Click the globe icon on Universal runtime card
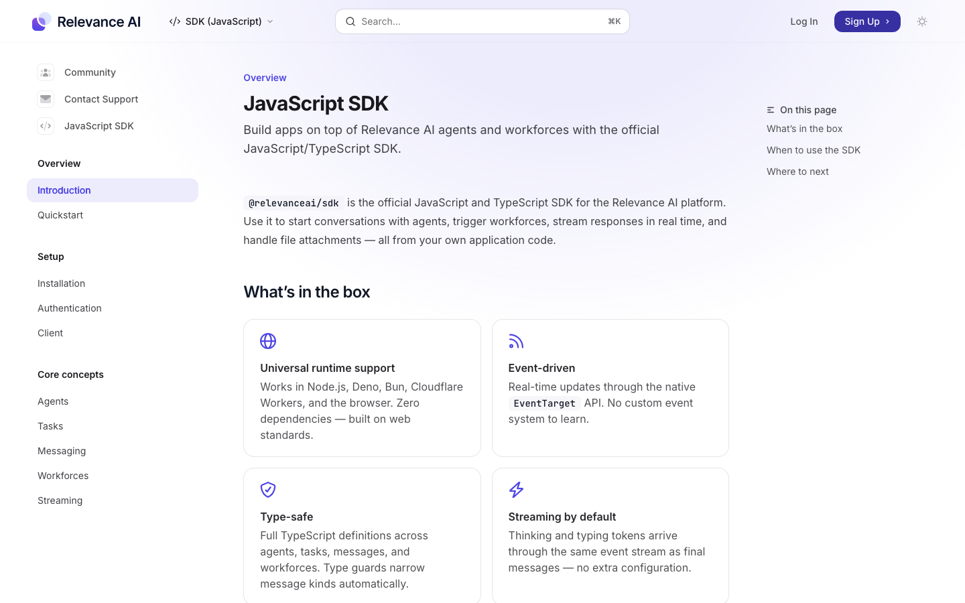The image size is (965, 603). pos(268,341)
